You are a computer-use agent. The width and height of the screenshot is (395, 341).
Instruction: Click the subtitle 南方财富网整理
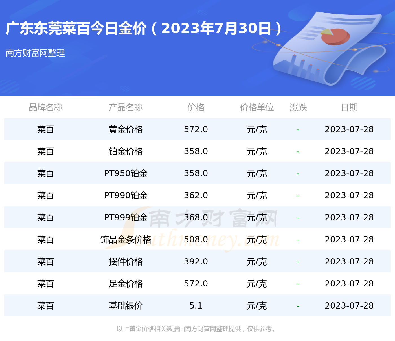[x=35, y=53]
